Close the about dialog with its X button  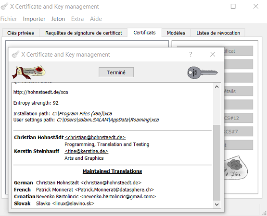(213, 54)
